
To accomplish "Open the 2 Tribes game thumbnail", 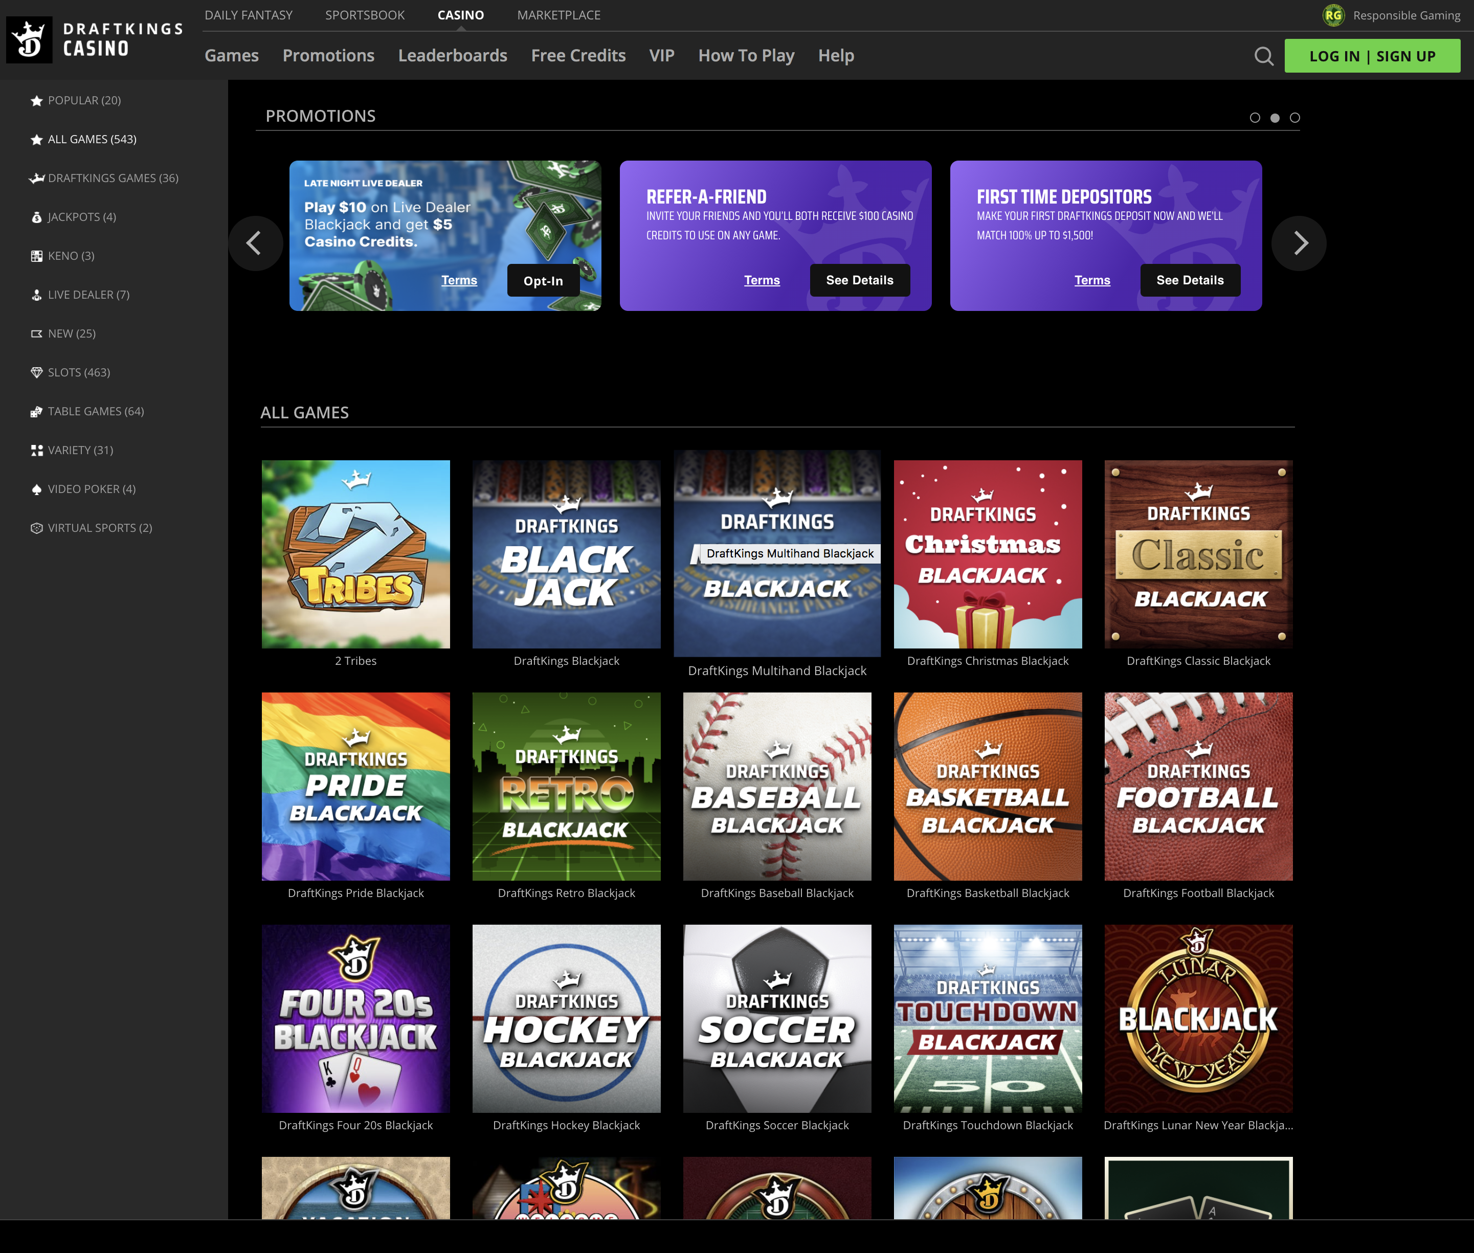I will [x=355, y=554].
